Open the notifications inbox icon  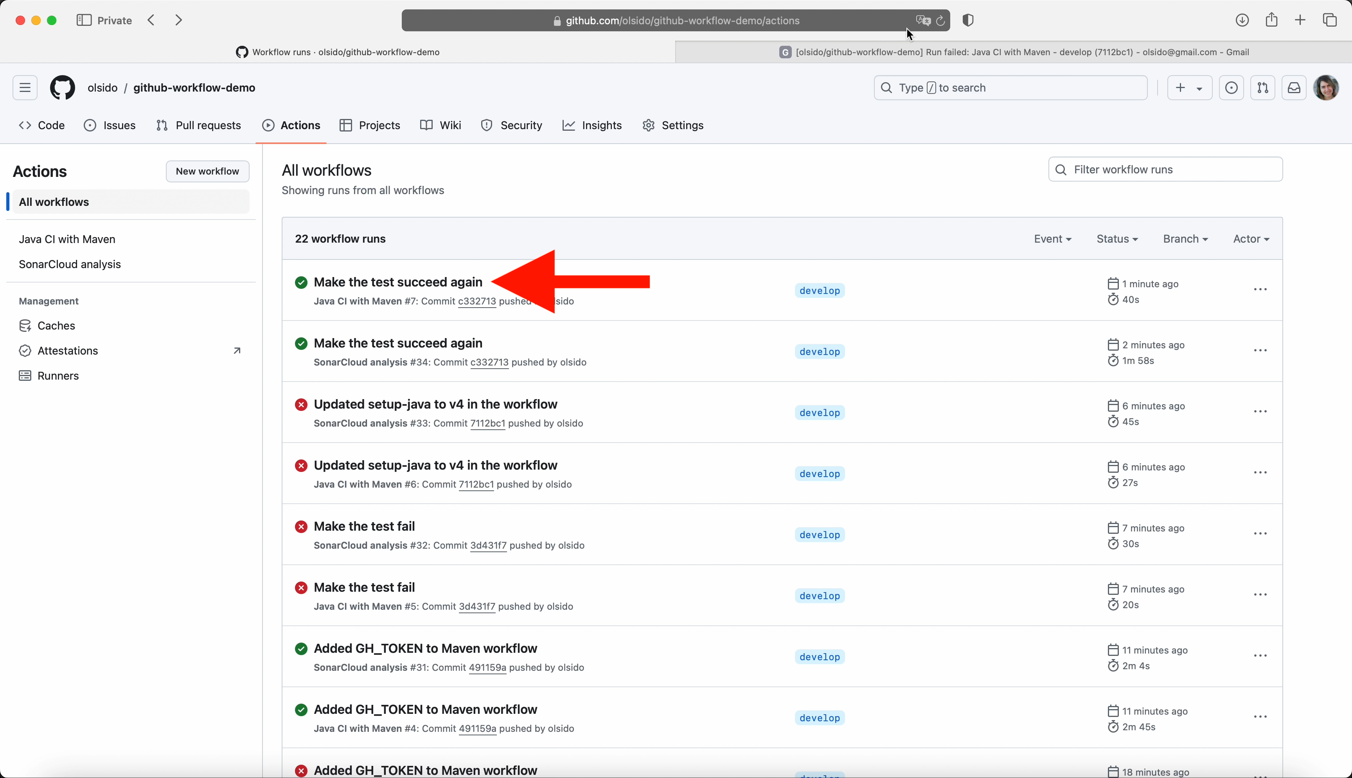tap(1294, 88)
